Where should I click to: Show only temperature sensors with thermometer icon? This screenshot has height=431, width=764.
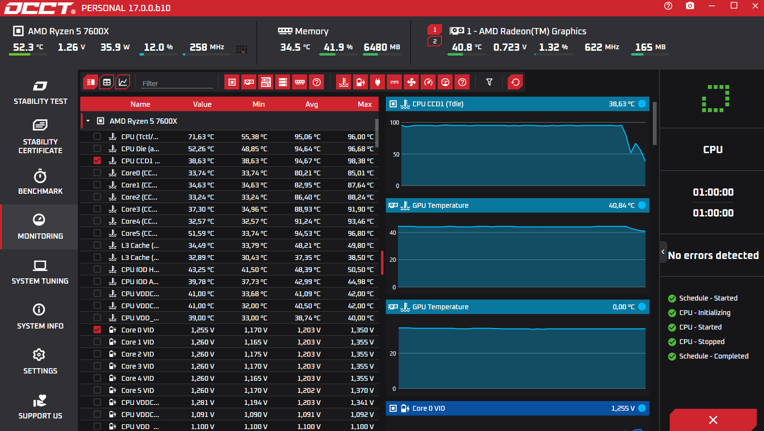tap(344, 82)
